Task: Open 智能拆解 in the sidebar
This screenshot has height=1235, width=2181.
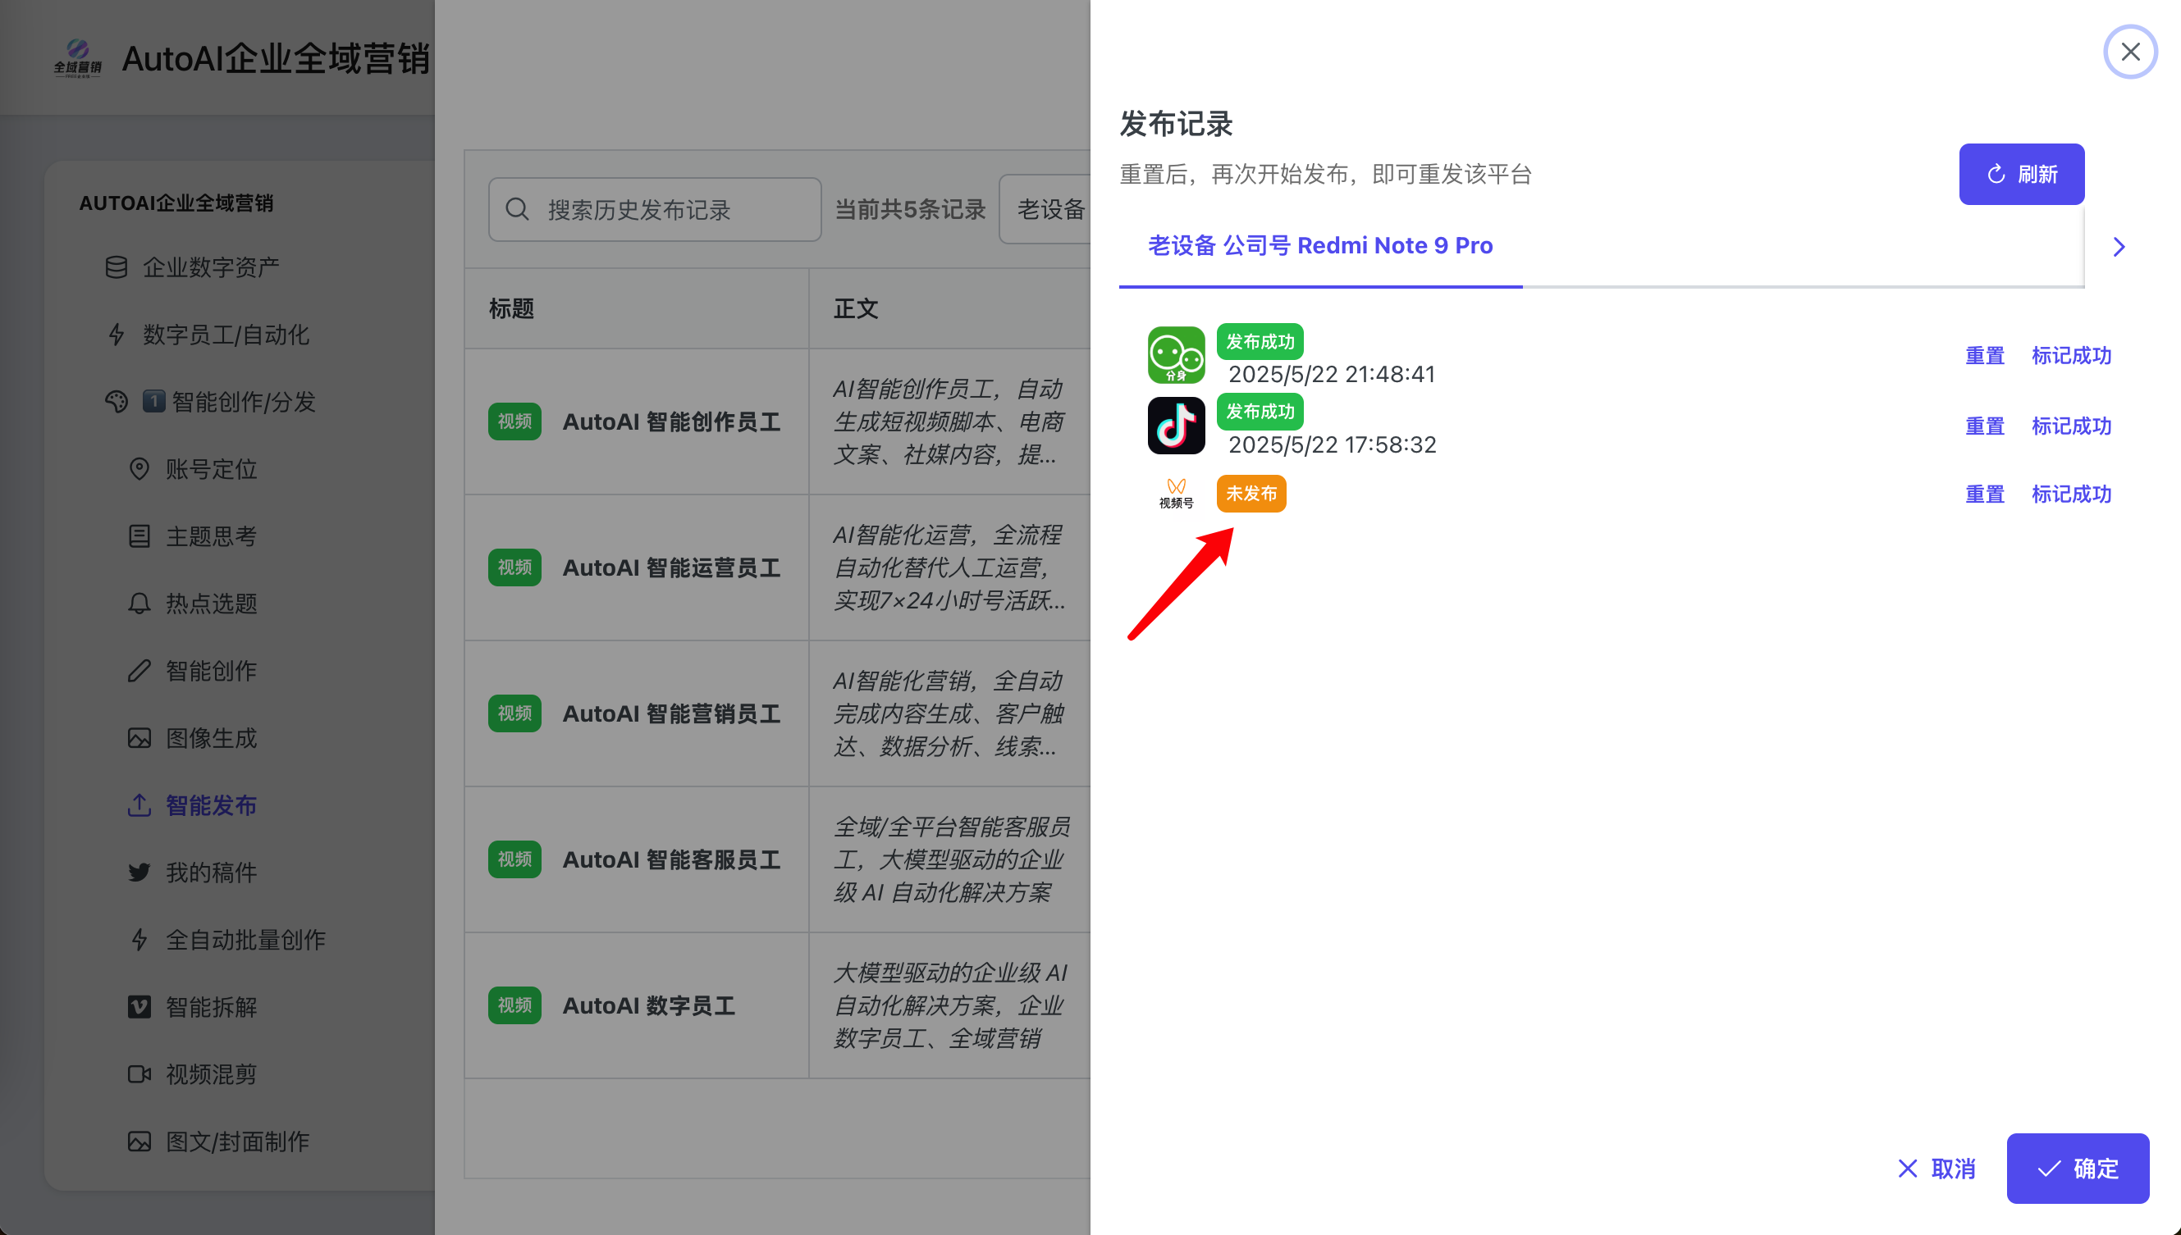Action: [212, 1008]
